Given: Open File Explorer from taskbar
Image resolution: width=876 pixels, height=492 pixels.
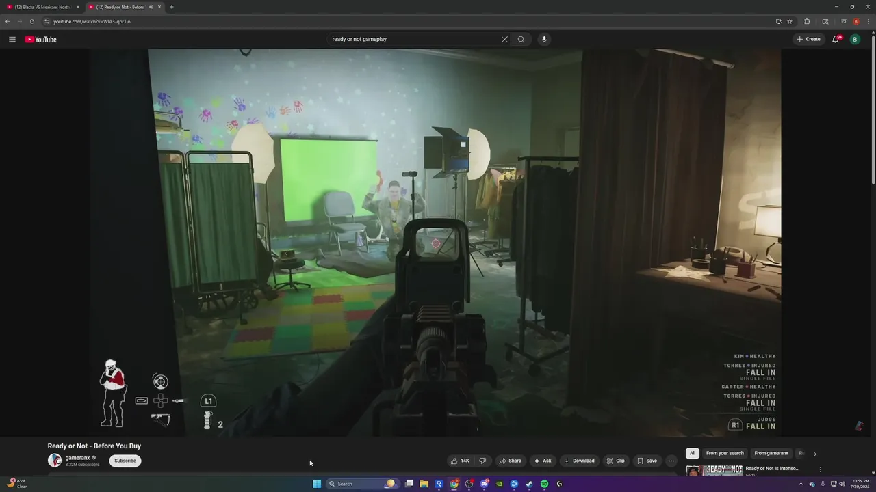Looking at the screenshot, I should tap(424, 484).
